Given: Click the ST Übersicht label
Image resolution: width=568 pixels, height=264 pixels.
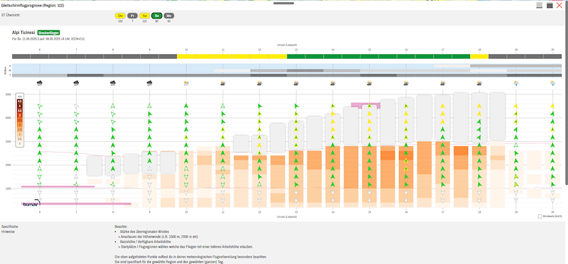Looking at the screenshot, I should (x=11, y=15).
